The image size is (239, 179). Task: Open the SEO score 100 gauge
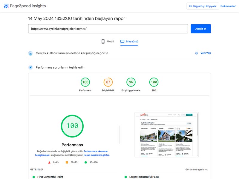[x=154, y=82]
